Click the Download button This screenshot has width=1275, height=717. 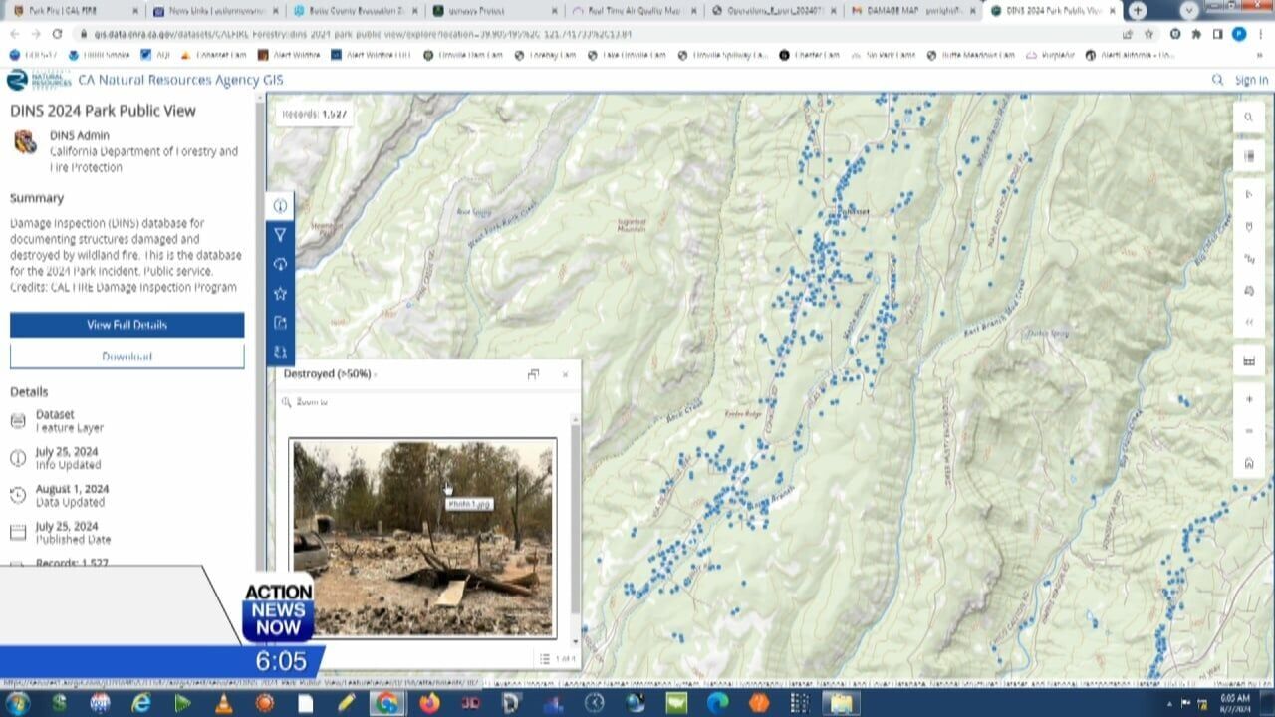point(127,357)
